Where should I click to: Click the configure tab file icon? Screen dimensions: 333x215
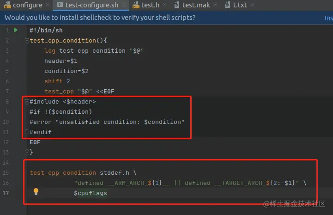7,5
